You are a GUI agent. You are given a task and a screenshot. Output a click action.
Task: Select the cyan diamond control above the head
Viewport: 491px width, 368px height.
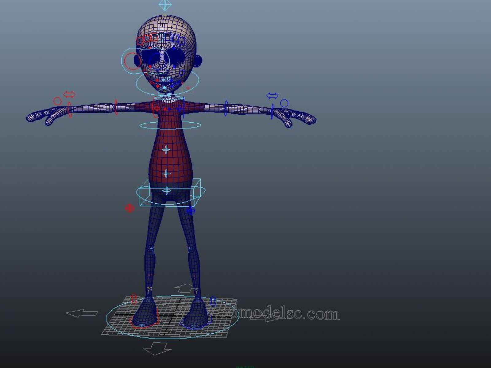pos(165,5)
